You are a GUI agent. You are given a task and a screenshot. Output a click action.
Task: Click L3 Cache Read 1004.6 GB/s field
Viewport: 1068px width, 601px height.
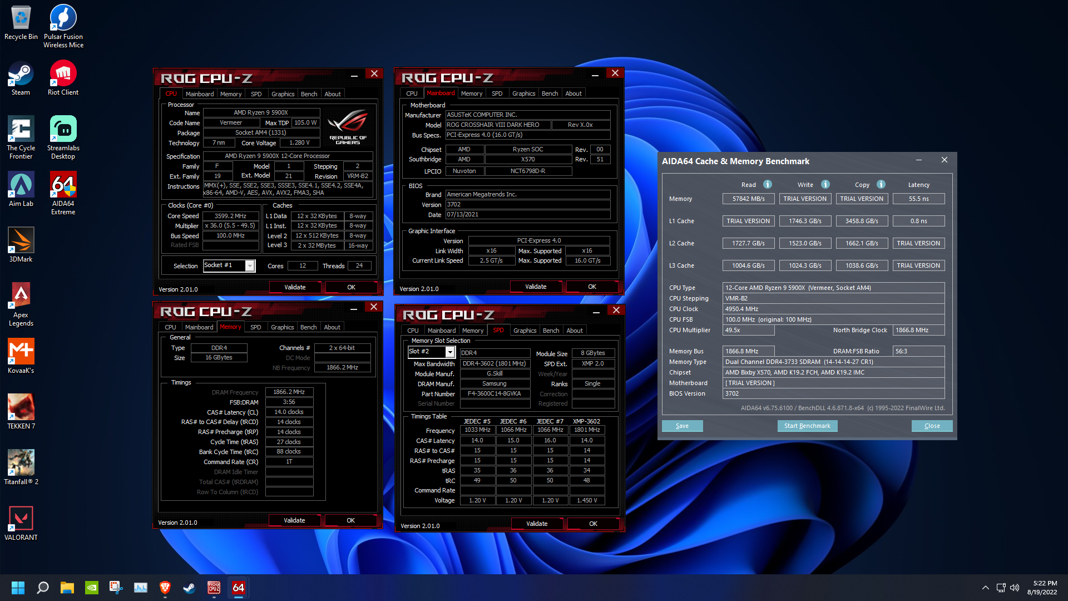pyautogui.click(x=748, y=265)
